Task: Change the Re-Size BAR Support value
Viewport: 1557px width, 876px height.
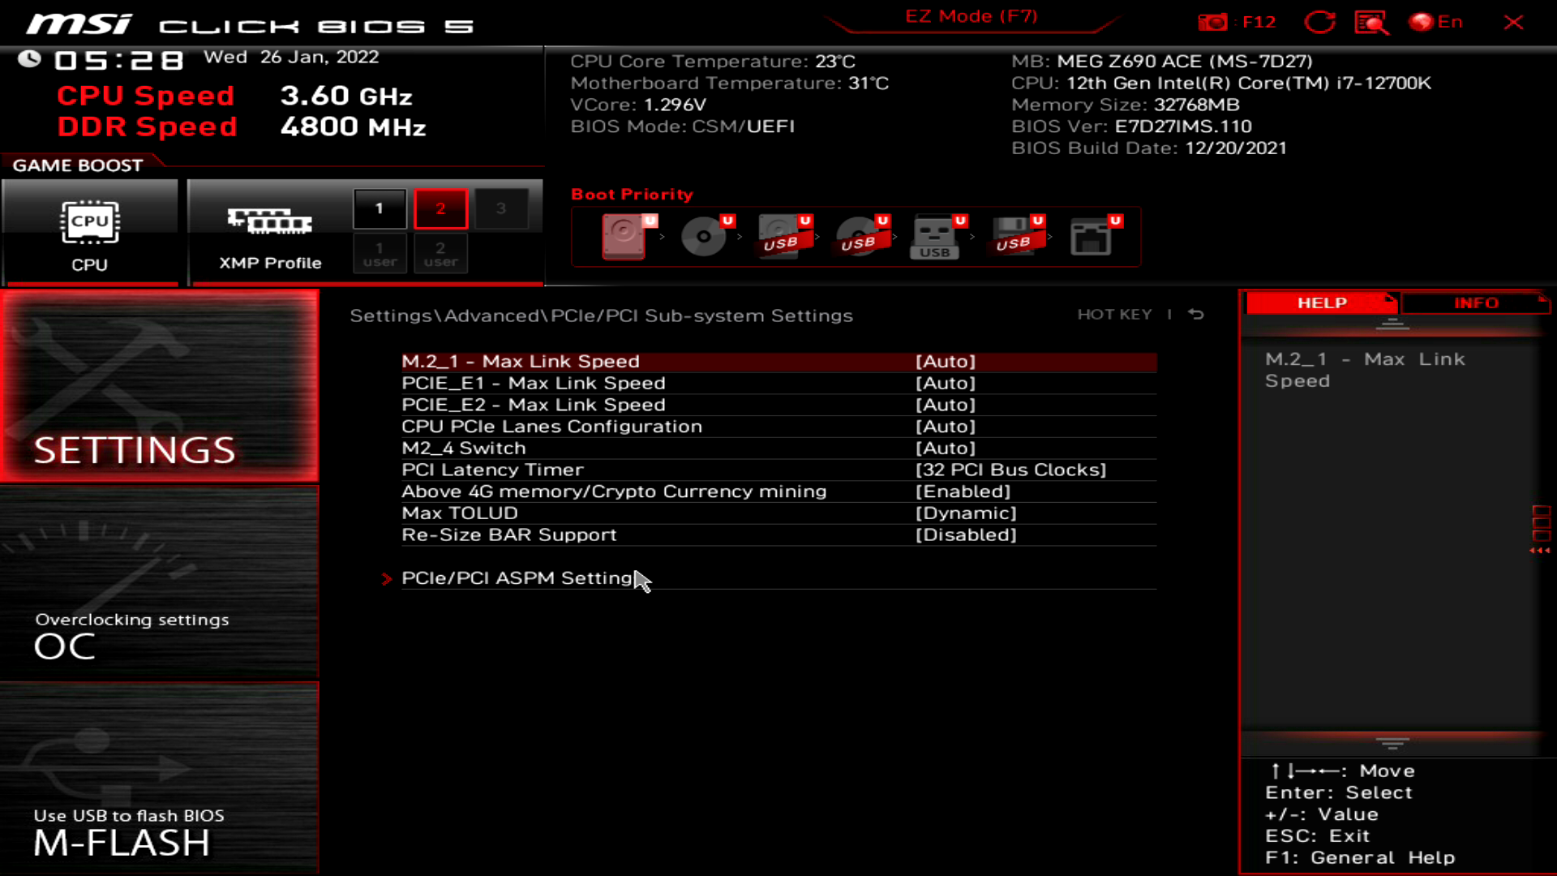Action: (966, 534)
